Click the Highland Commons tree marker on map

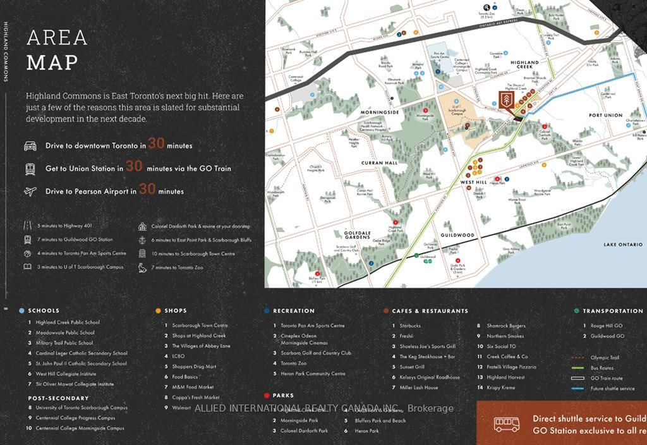[507, 101]
